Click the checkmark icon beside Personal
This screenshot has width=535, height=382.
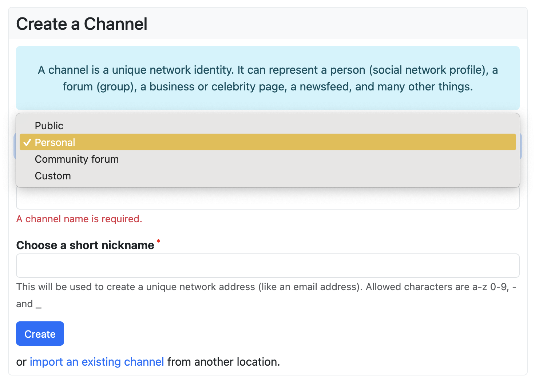pyautogui.click(x=27, y=142)
